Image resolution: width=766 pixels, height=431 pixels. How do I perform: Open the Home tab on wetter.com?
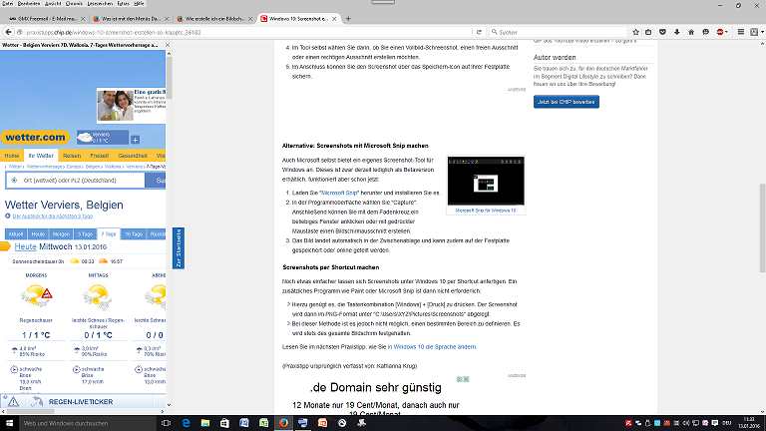(x=12, y=156)
